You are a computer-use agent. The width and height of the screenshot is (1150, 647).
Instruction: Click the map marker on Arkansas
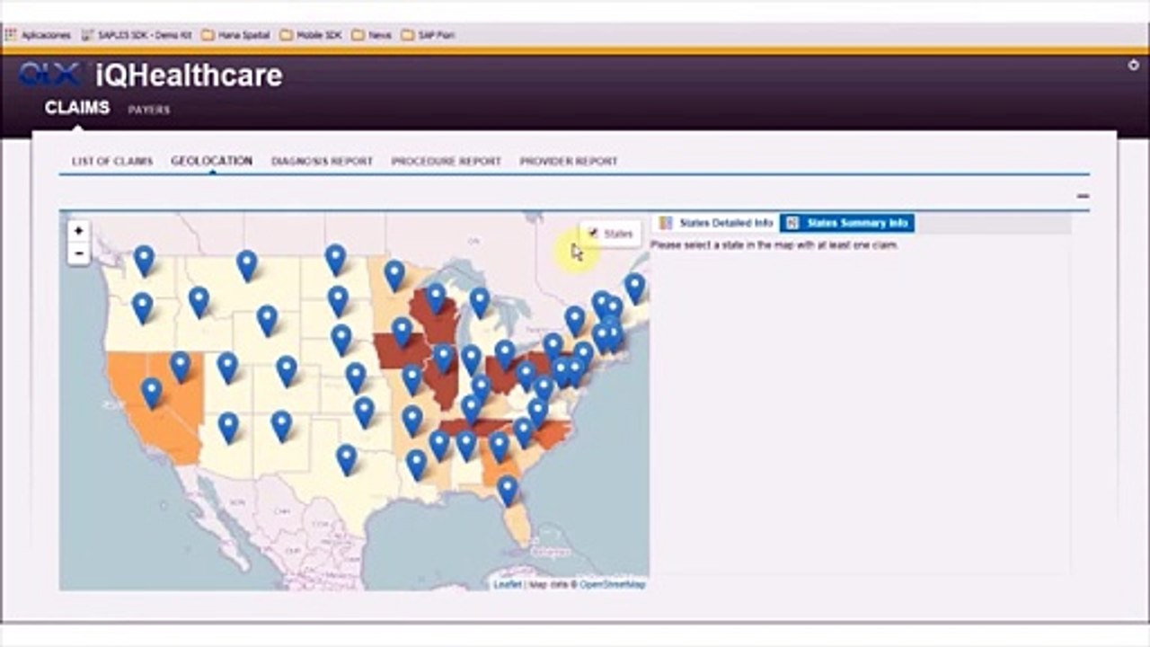412,420
